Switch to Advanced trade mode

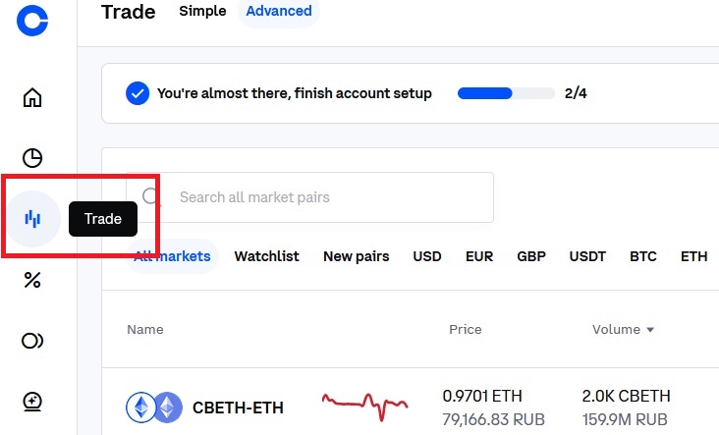(x=279, y=11)
